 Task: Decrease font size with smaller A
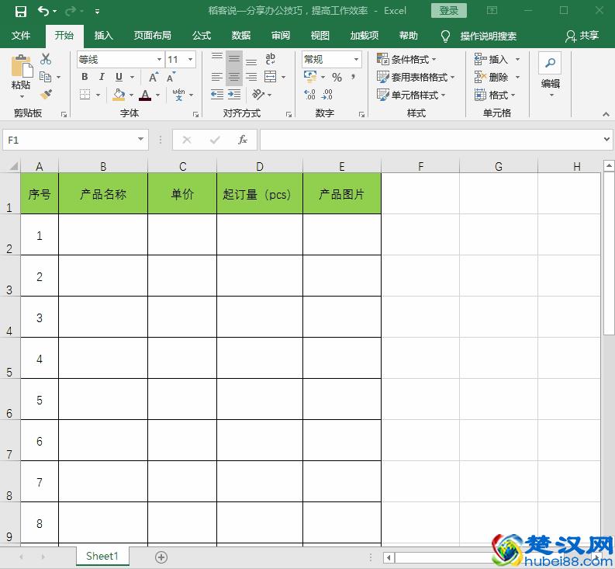tap(171, 77)
